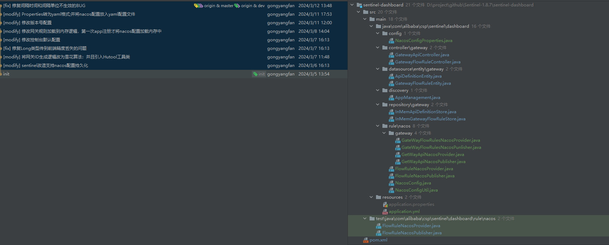The height and width of the screenshot is (245, 609).
Task: Click the GatewayFlowRuleController.java file icon
Action: point(391,62)
